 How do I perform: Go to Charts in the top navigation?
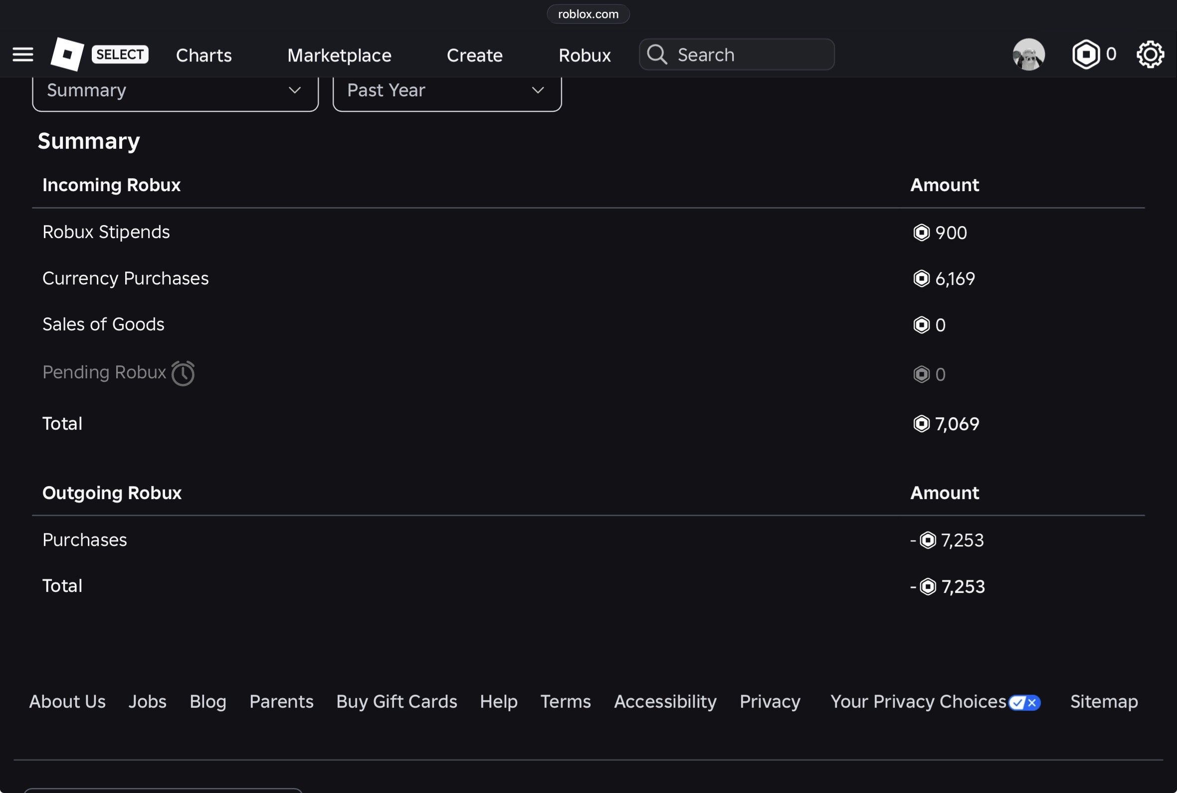203,55
